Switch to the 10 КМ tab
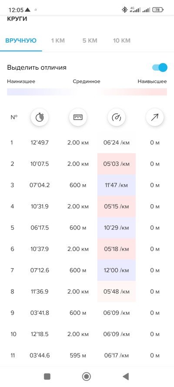This screenshot has height=387, width=174. [122, 41]
